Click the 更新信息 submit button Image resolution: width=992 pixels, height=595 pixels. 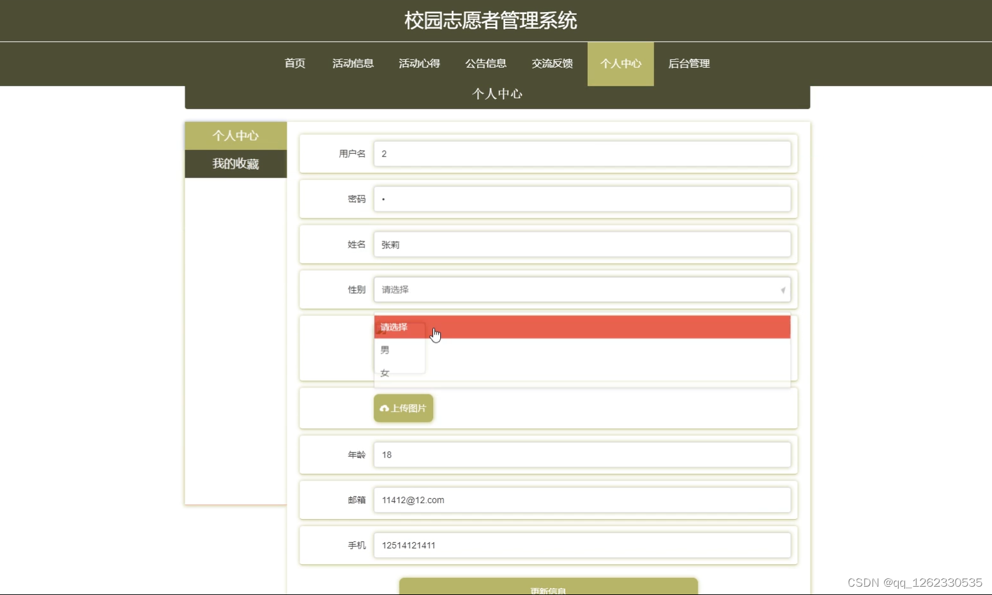click(x=548, y=587)
